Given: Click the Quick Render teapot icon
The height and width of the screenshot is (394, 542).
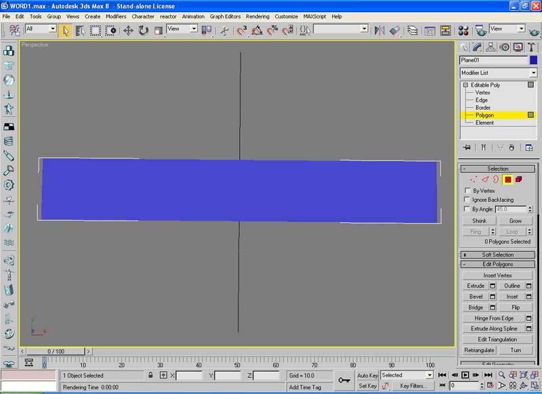Looking at the screenshot, I should [534, 32].
